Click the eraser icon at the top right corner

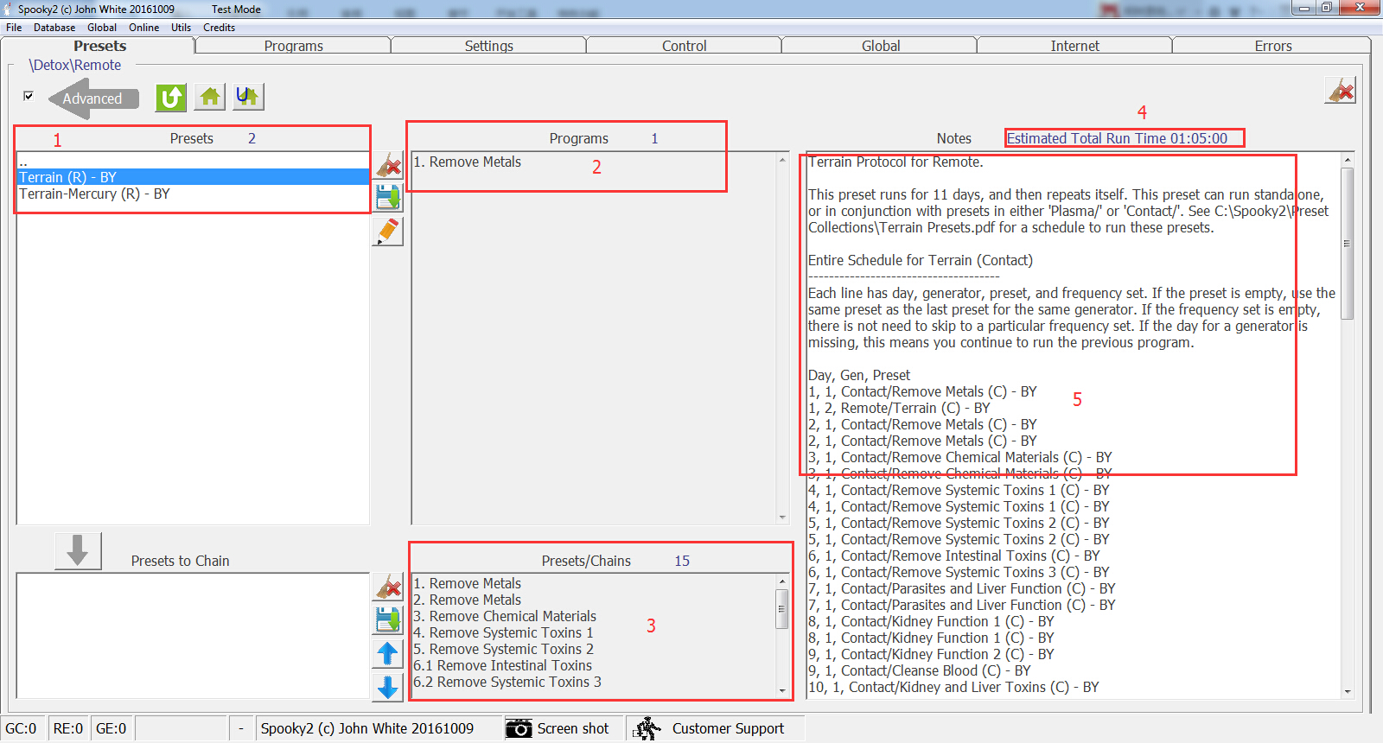click(1341, 90)
